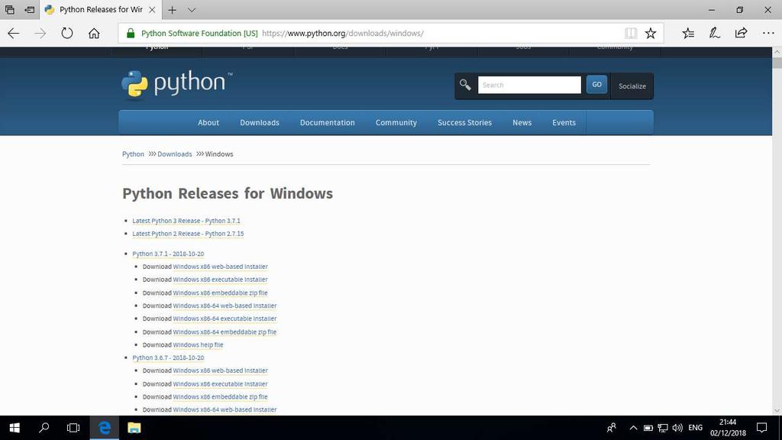782x440 pixels.
Task: Show tab previews chevron
Action: (x=192, y=10)
